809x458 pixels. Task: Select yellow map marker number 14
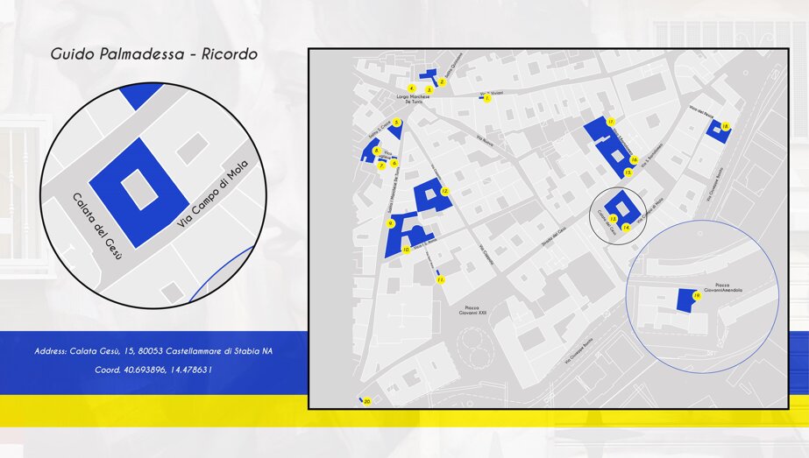coord(627,228)
